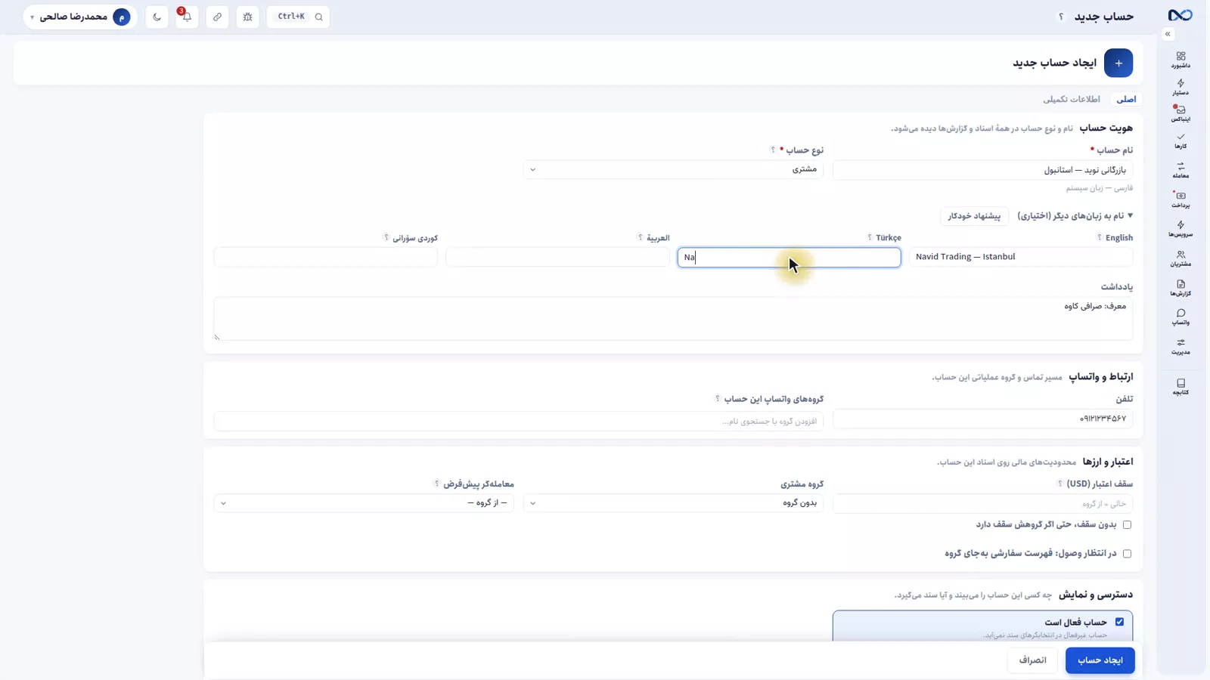1210x680 pixels.
Task: Open the کارها (tasks) sidebar icon
Action: click(1181, 141)
